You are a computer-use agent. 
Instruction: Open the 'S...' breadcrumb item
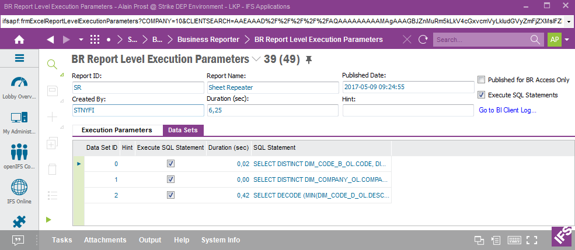click(x=133, y=40)
